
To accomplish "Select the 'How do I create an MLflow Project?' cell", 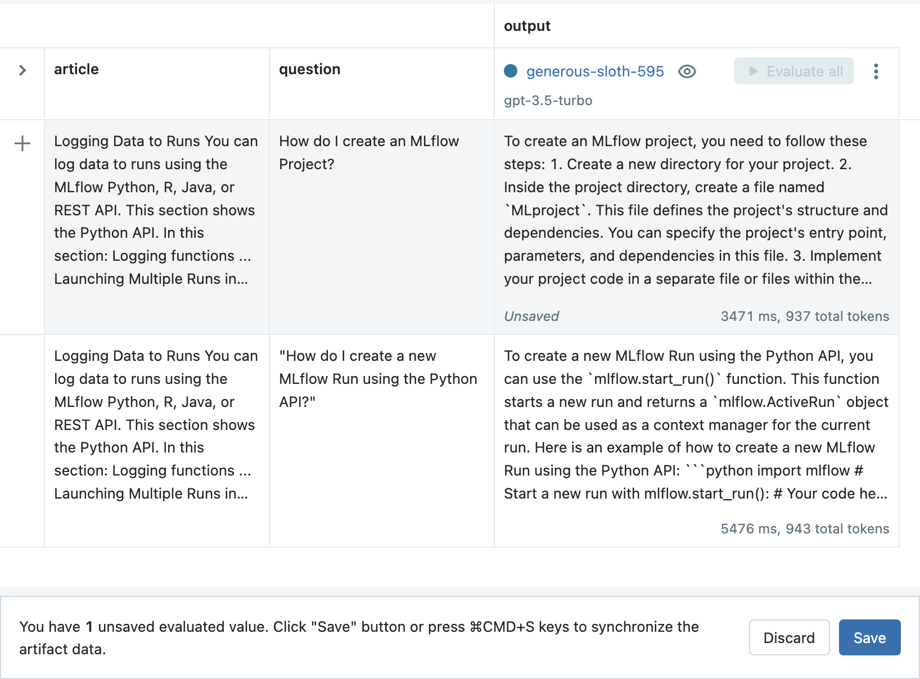I will tap(369, 153).
